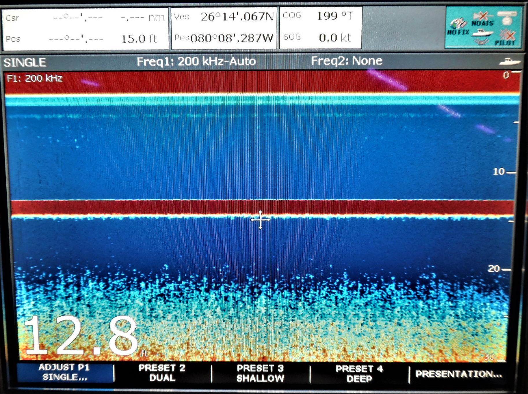Click the white boat icon in the status panel

[x=482, y=33]
